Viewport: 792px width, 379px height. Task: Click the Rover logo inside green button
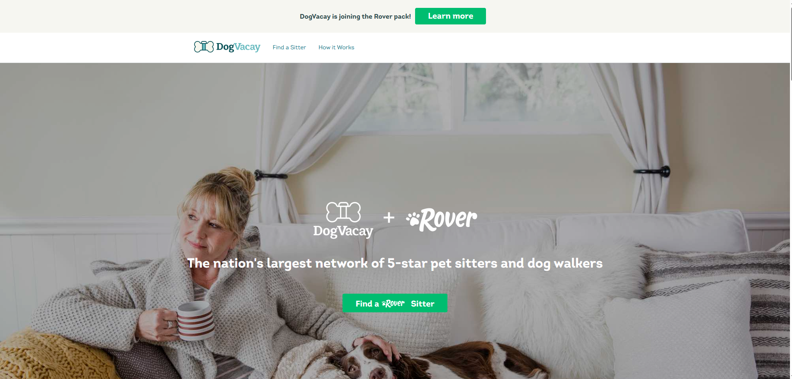pyautogui.click(x=393, y=304)
